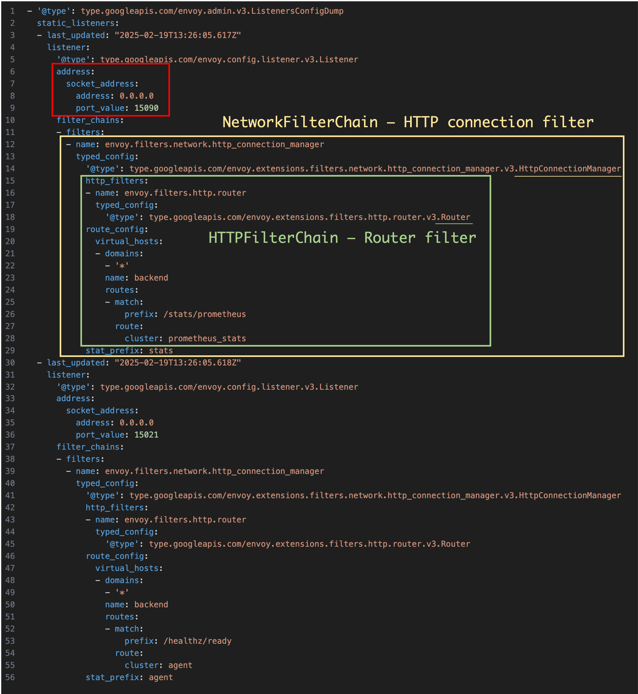Select the port value 15090
The width and height of the screenshot is (638, 694).
(x=146, y=108)
